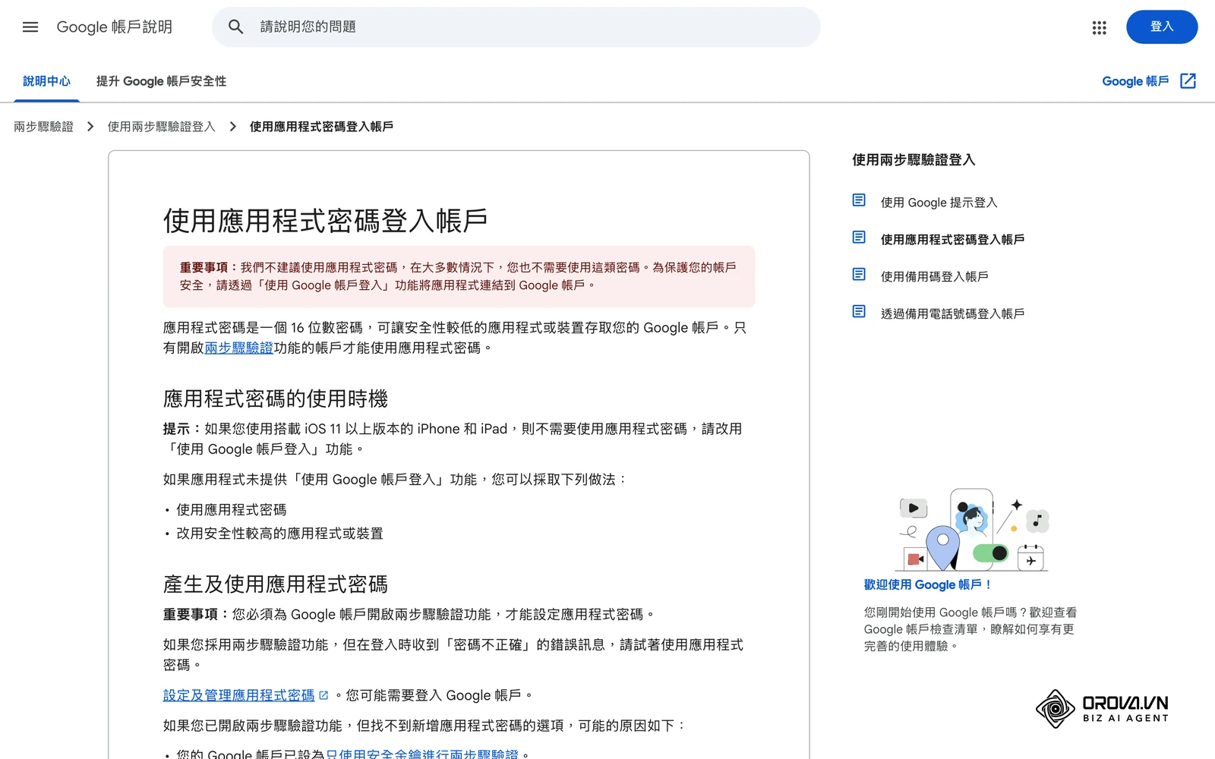Switch to the 提升 Google 帳戶安全性 tab
The height and width of the screenshot is (759, 1215).
tap(161, 81)
